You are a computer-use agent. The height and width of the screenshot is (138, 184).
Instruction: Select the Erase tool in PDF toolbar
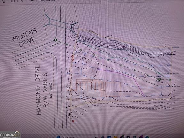pos(4,1)
